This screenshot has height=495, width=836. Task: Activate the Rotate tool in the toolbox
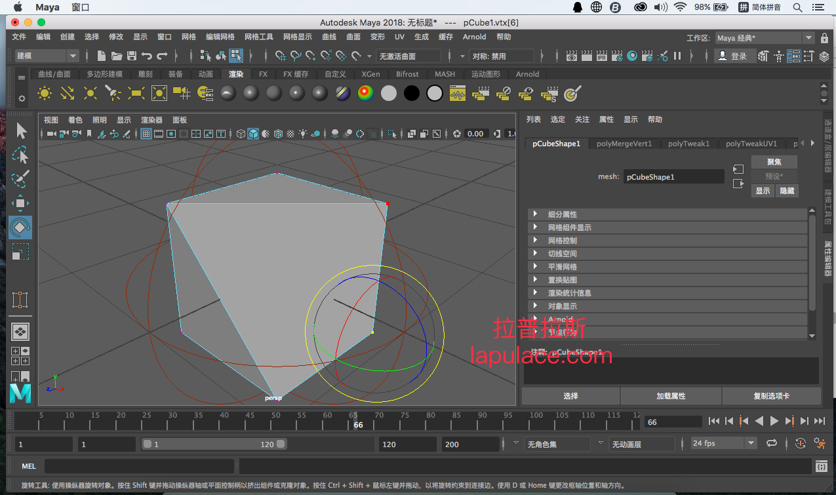[x=21, y=228]
